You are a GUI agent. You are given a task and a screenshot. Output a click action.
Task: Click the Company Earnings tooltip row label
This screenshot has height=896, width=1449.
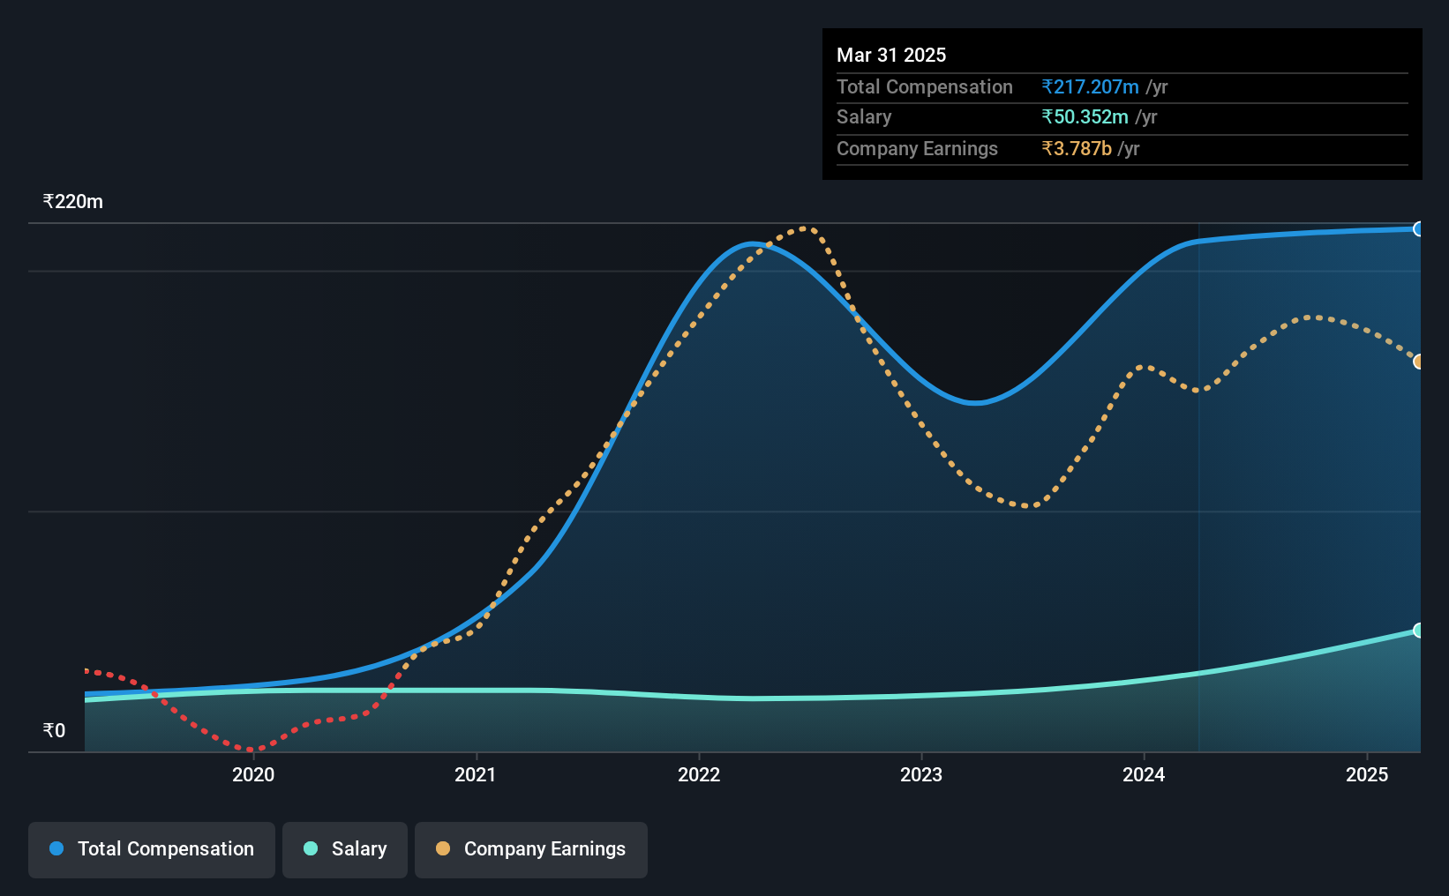coord(917,149)
